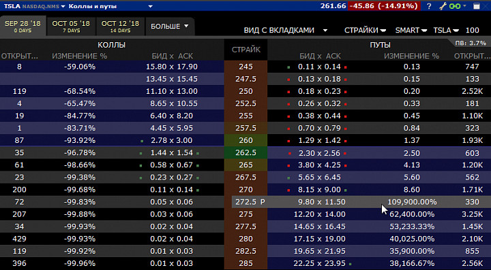
Task: Open the SMART exchange dropdown
Action: 411,31
